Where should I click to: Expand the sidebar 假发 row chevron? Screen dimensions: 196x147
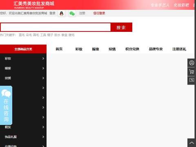pyautogui.click(x=43, y=127)
